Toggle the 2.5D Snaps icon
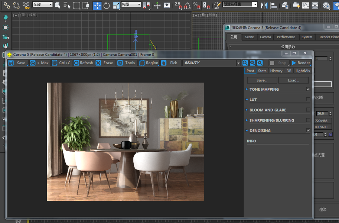Image resolution: width=339 pixels, height=223 pixels. pos(178,5)
